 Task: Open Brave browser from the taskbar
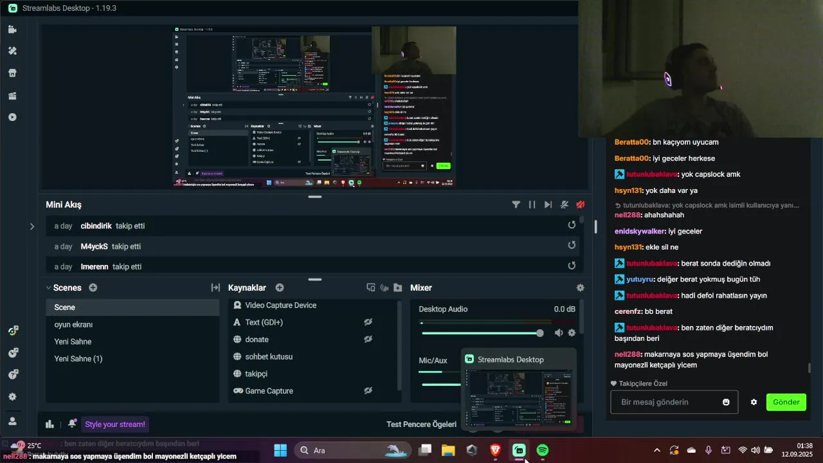tap(495, 450)
